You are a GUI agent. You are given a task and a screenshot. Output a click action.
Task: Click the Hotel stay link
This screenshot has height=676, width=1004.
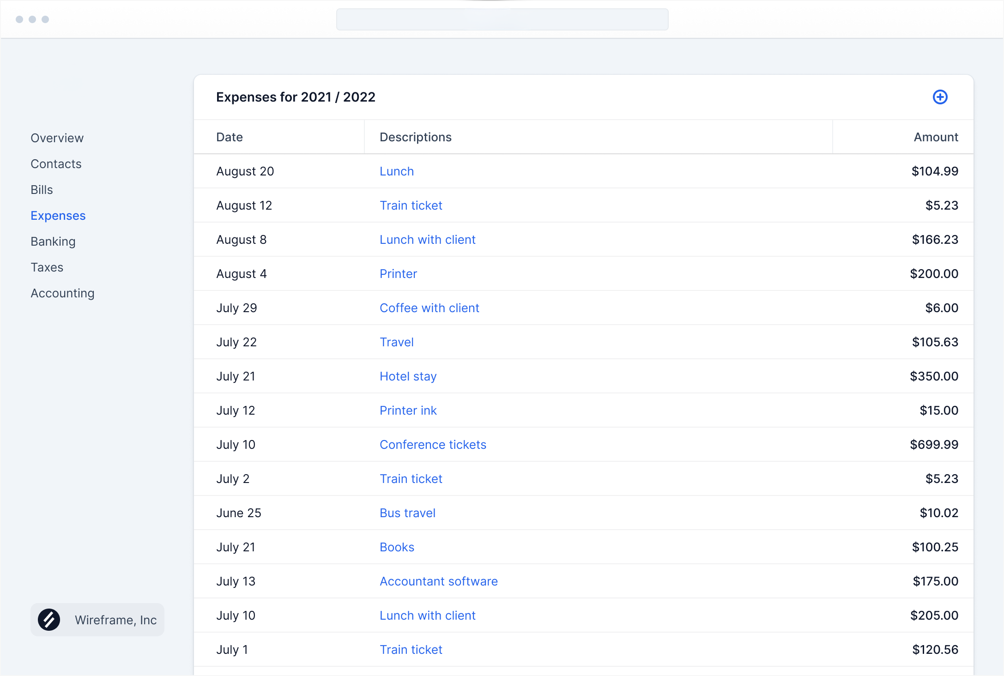[x=408, y=376]
